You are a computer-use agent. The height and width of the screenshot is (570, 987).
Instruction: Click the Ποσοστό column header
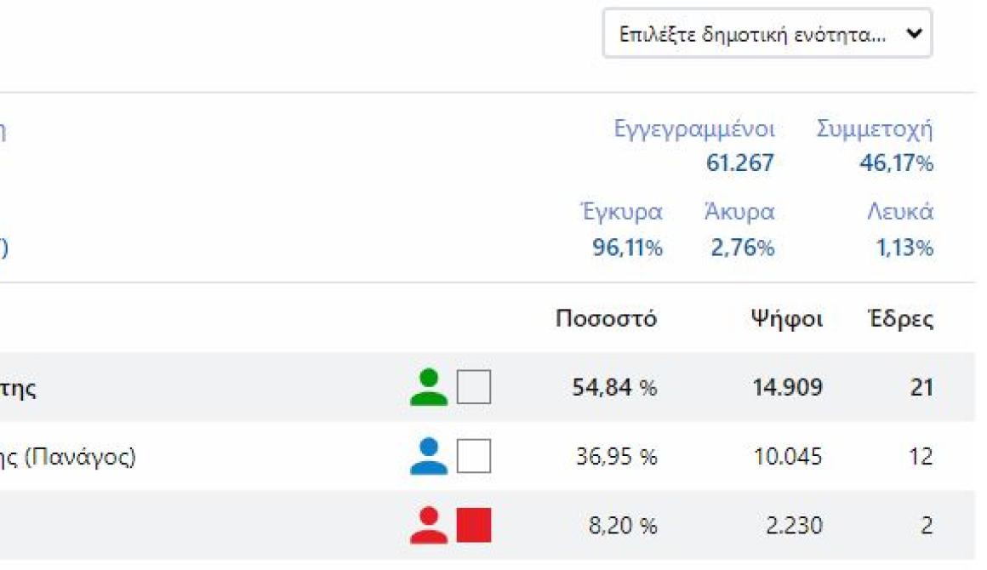[x=606, y=320]
